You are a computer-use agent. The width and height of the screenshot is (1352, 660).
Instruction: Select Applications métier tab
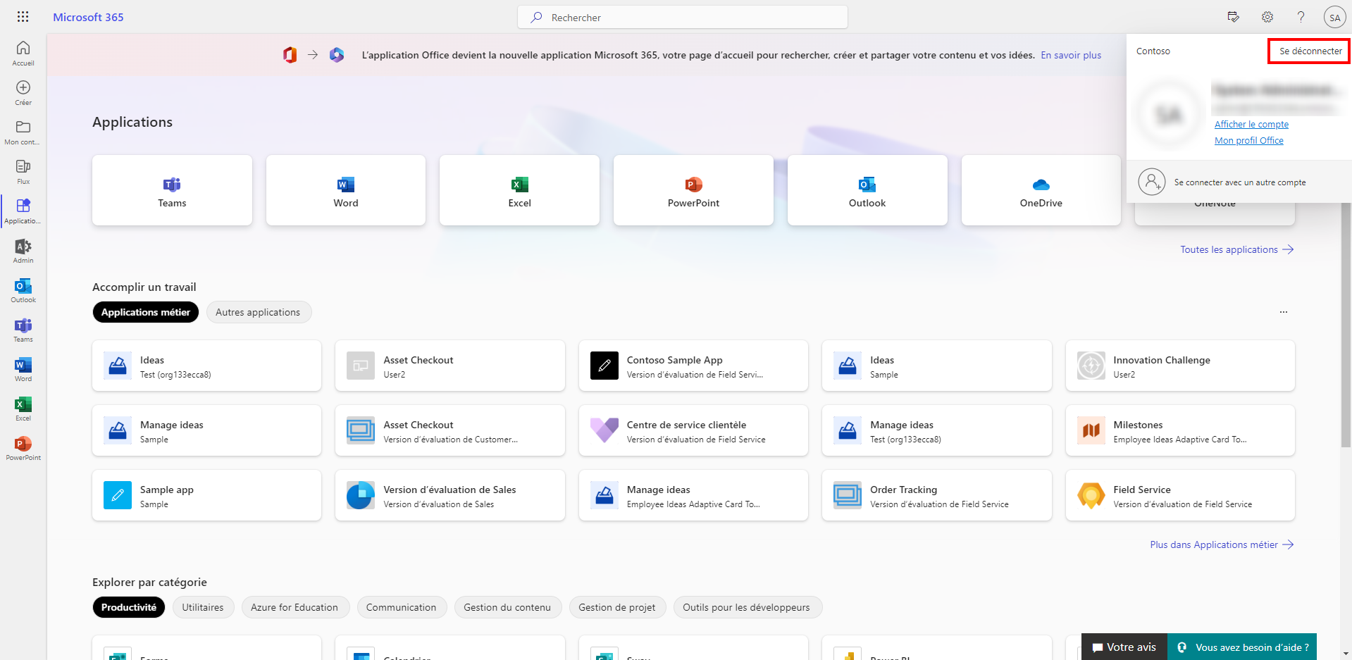click(x=146, y=312)
